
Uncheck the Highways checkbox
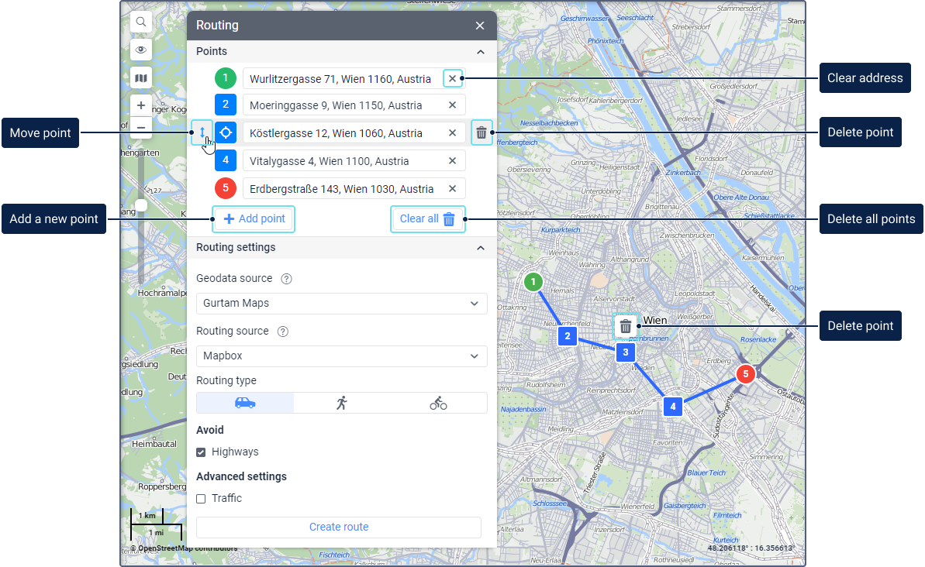201,452
